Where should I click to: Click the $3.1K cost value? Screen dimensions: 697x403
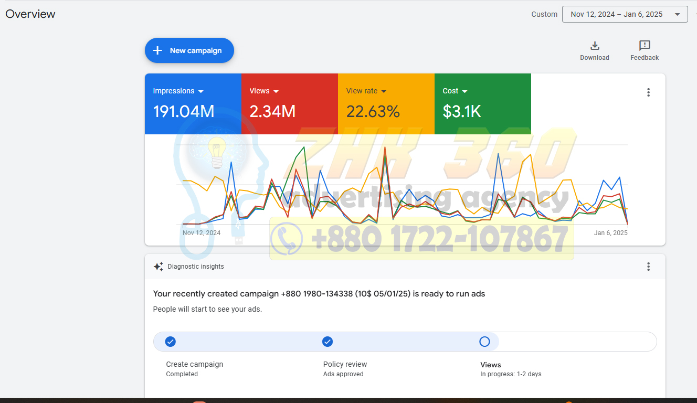point(462,111)
